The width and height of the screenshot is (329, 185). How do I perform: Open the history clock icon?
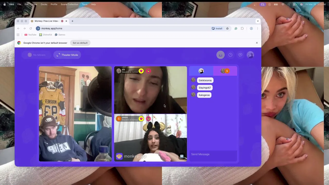click(x=231, y=55)
